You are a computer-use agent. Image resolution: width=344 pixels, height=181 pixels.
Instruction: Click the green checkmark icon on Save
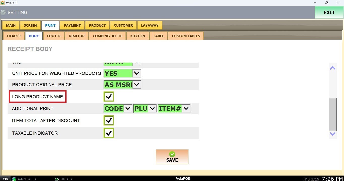172,154
